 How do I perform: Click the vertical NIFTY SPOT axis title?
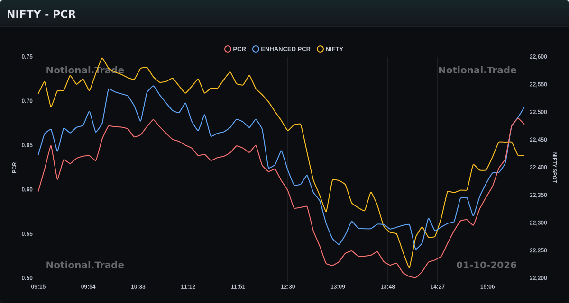pyautogui.click(x=554, y=168)
